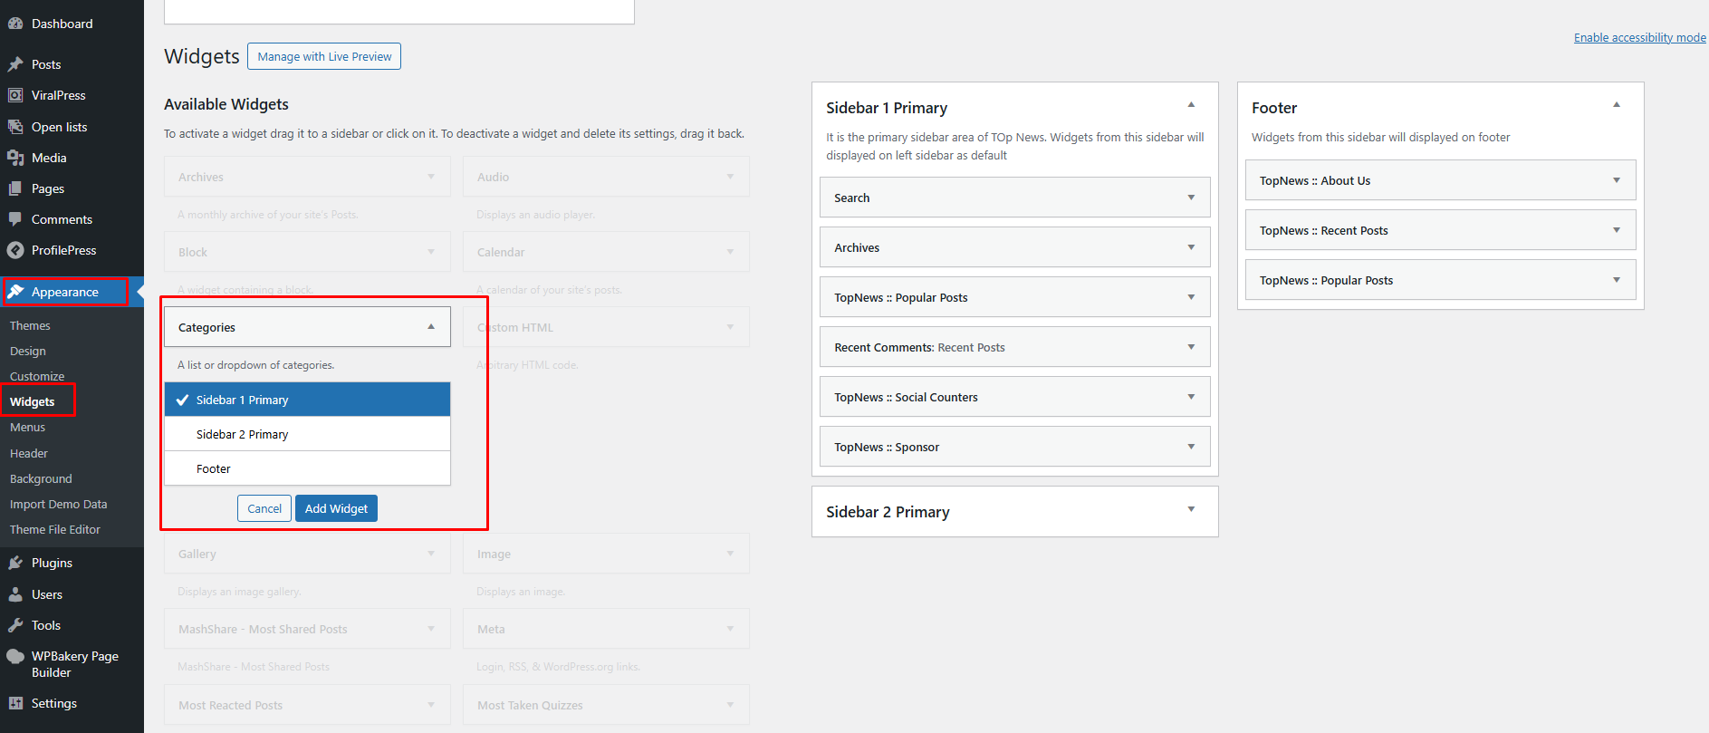The width and height of the screenshot is (1709, 733).
Task: Click the Appearance paintbrush icon
Action: 15,292
